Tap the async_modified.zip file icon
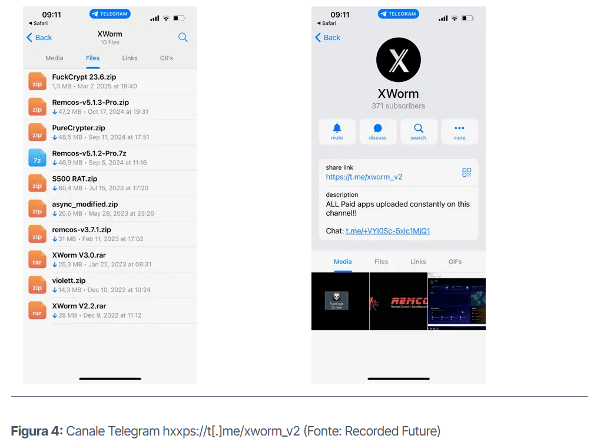This screenshot has height=442, width=597. [x=37, y=209]
